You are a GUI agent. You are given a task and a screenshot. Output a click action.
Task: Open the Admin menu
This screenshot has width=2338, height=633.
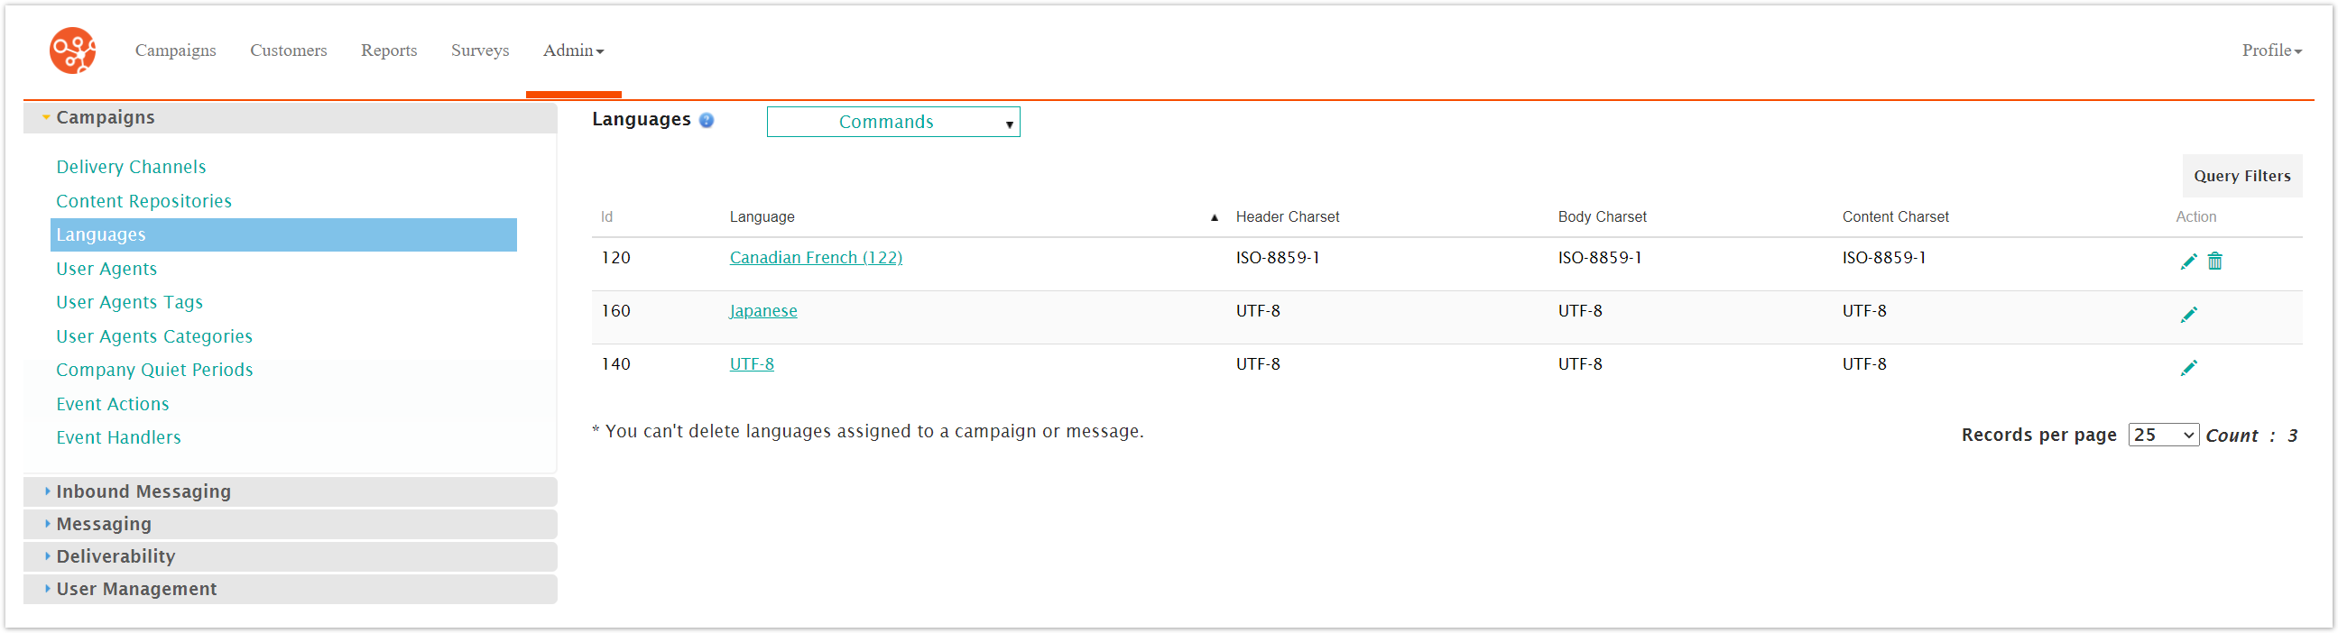tap(573, 50)
